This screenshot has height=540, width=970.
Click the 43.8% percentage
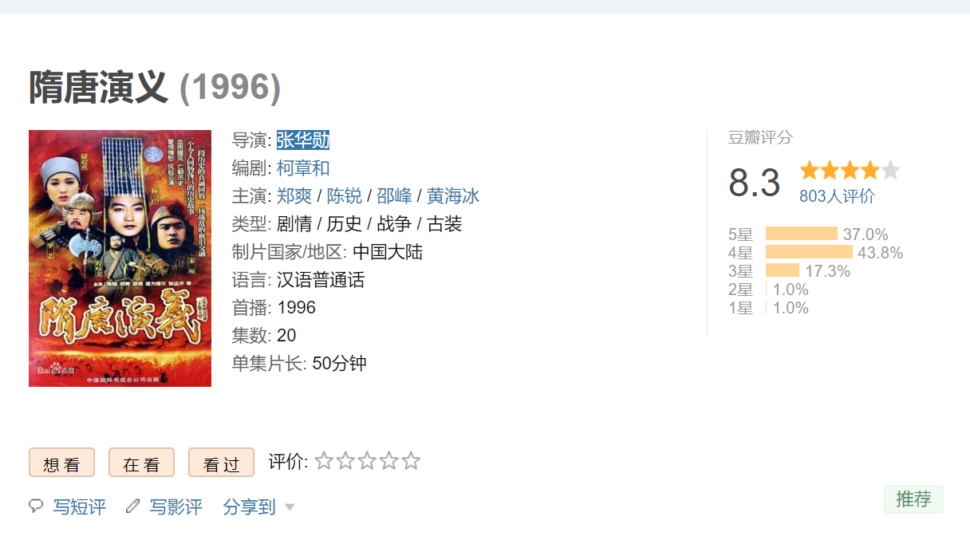point(881,253)
